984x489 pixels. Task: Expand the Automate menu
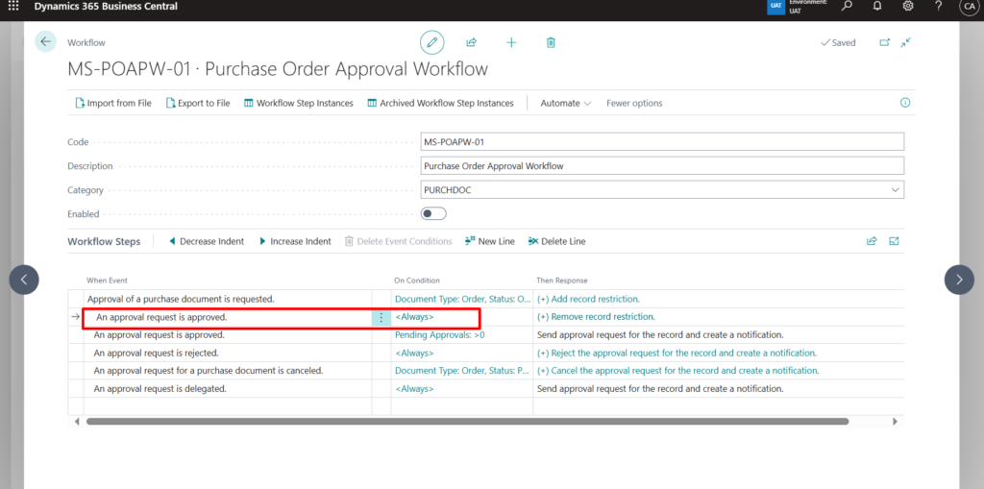565,103
